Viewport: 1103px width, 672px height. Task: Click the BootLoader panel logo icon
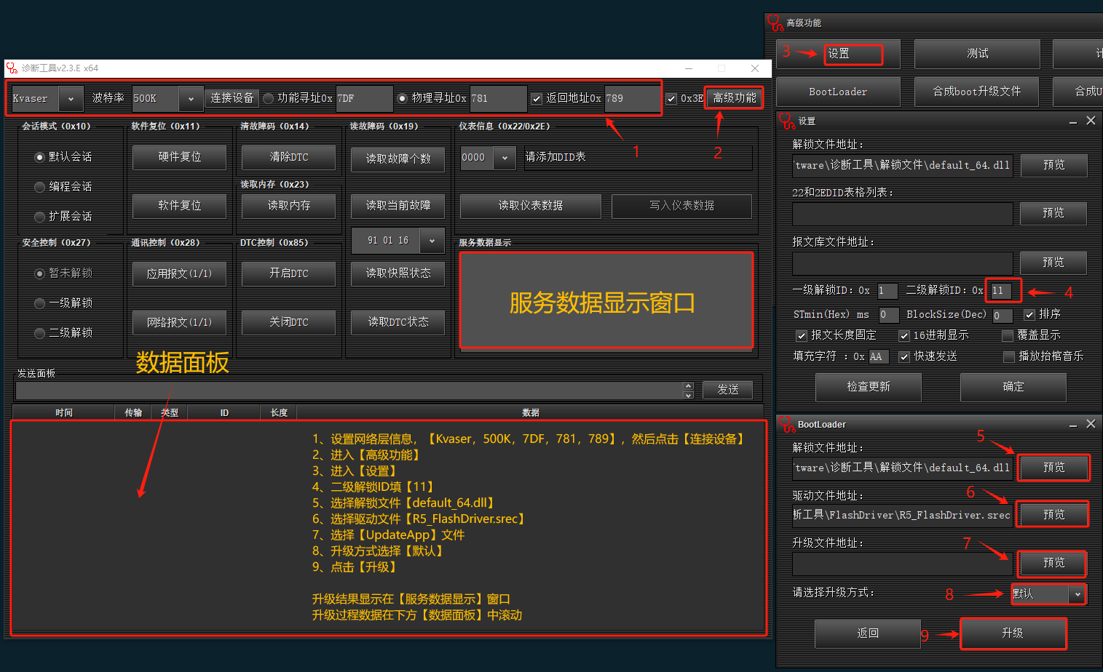786,424
